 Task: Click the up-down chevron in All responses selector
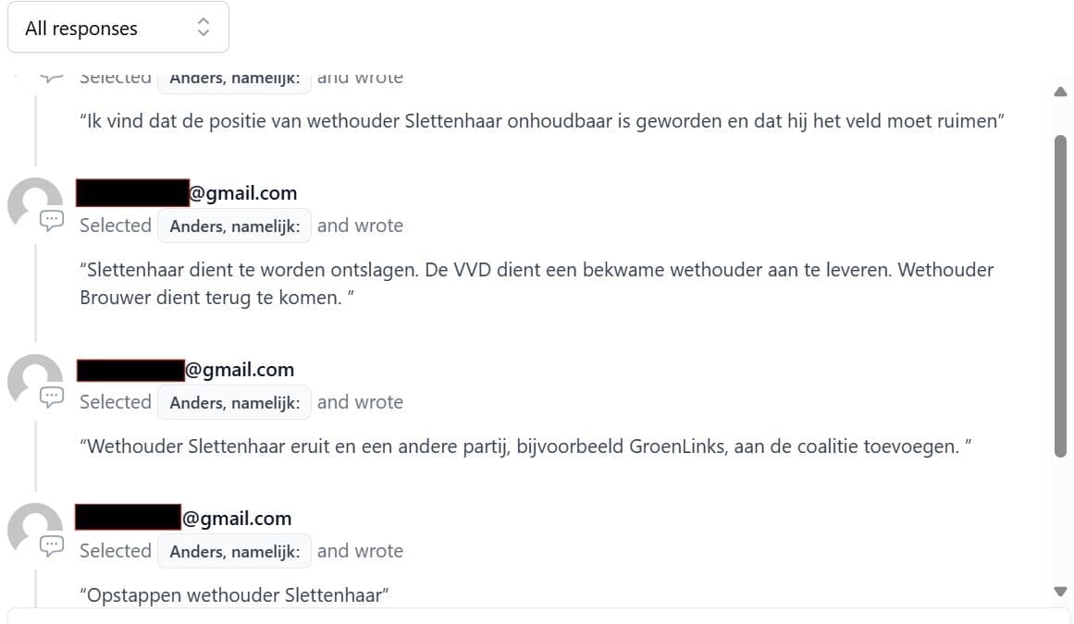click(204, 28)
